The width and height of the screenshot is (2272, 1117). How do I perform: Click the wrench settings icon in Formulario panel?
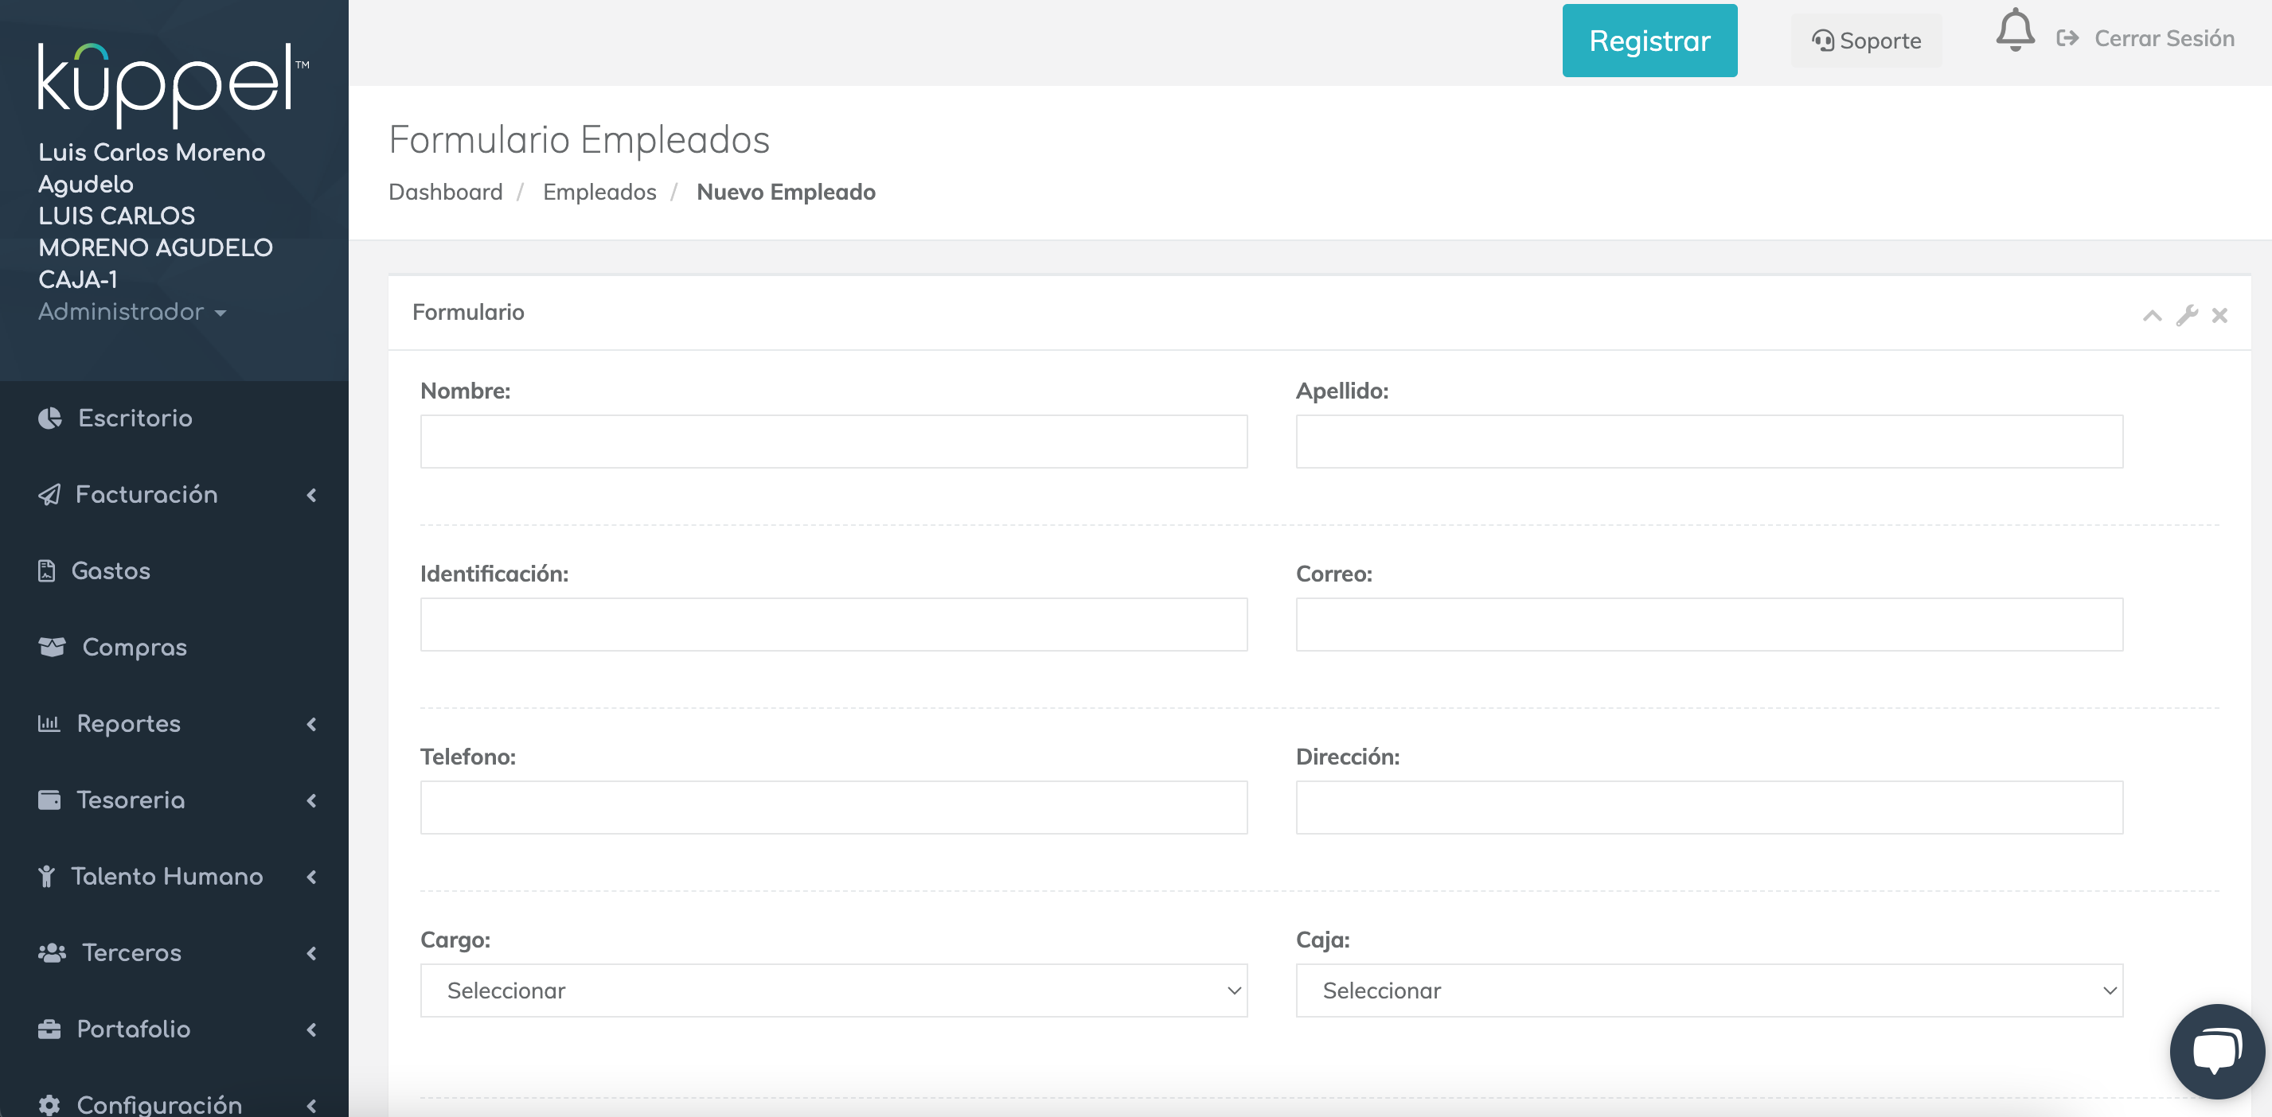click(x=2187, y=316)
